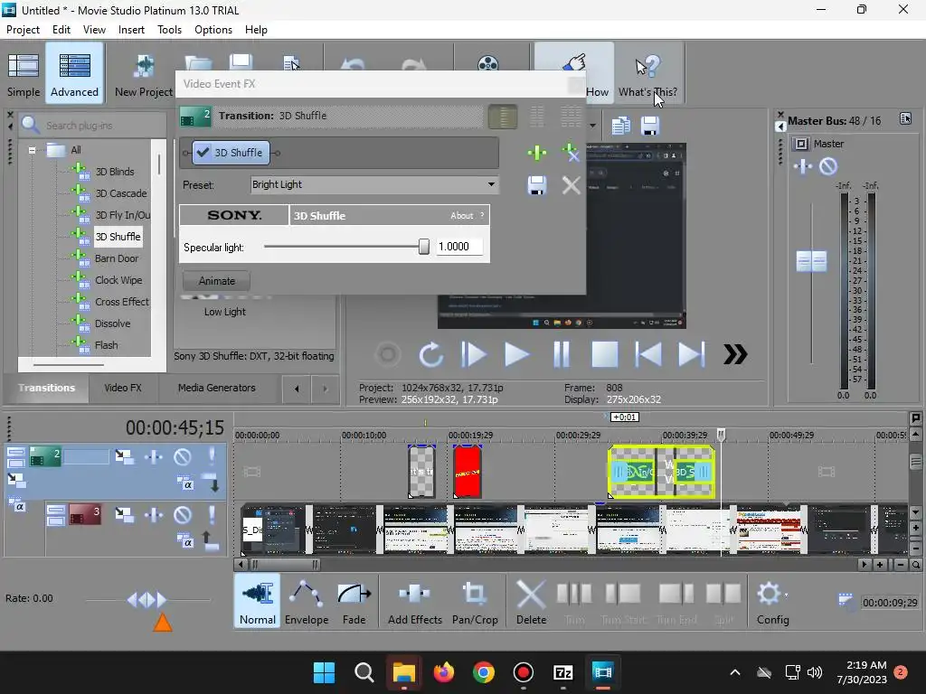
Task: Click the playback Rate slider triangle
Action: tap(163, 623)
